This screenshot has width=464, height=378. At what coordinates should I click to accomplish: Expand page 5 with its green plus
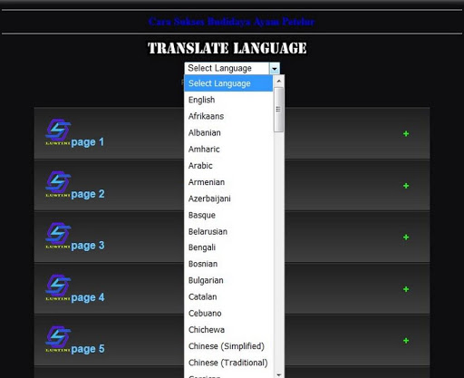click(406, 341)
